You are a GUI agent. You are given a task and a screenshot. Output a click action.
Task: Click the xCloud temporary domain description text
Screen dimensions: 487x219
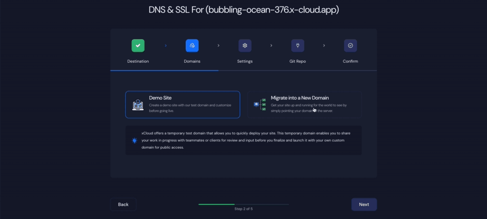tap(249, 140)
